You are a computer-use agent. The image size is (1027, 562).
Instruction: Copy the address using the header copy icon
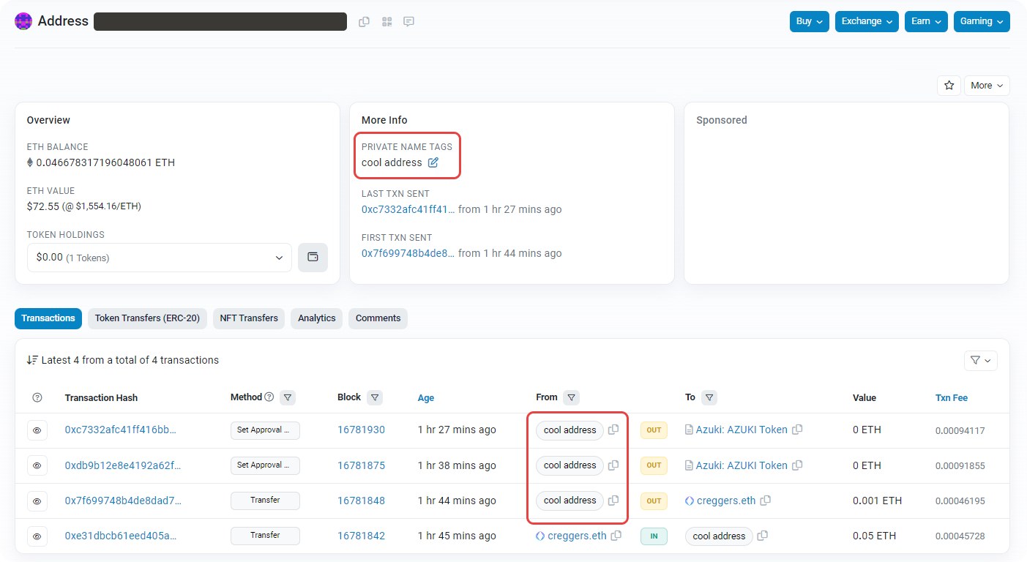(364, 22)
